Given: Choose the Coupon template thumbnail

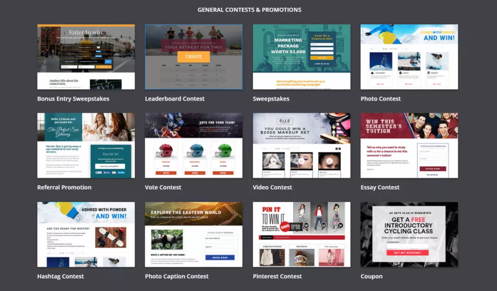Looking at the screenshot, I should click(409, 235).
